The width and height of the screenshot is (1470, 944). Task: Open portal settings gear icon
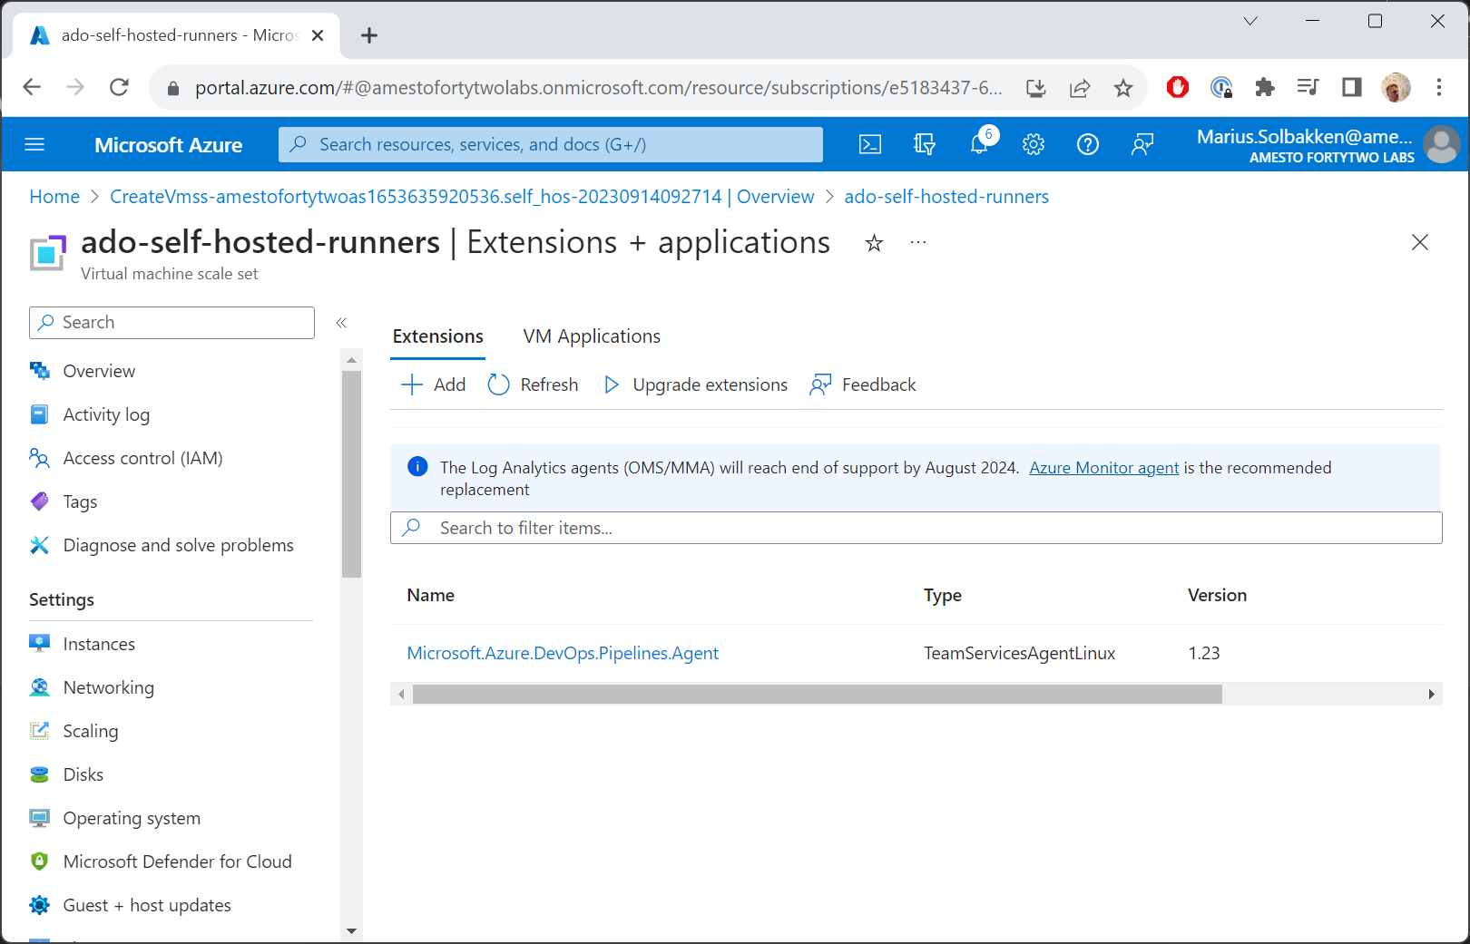pyautogui.click(x=1034, y=144)
